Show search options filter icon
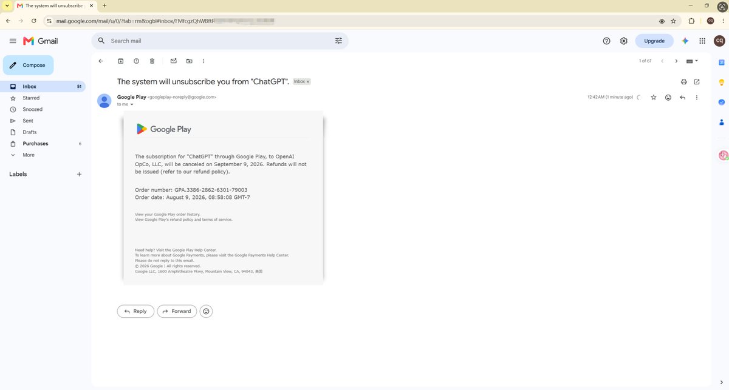 coord(338,41)
